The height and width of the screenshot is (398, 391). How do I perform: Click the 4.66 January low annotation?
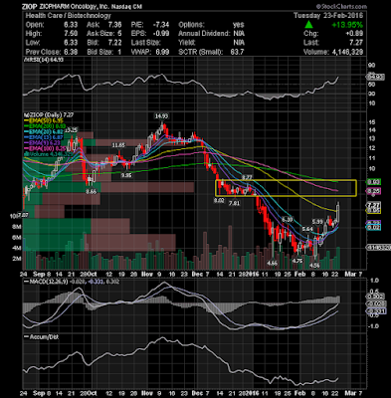tap(272, 263)
